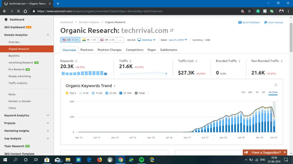
Task: Expand the Gap Analysis section
Action: coord(48,139)
